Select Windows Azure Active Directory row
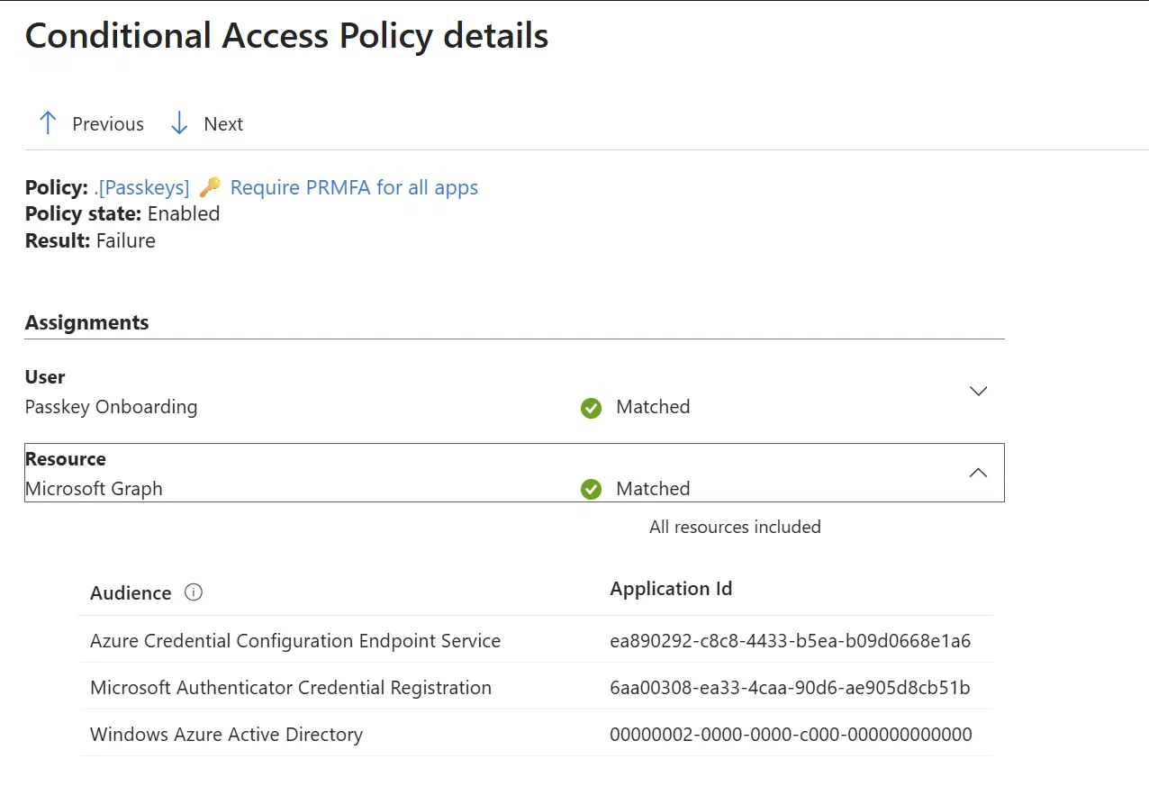The width and height of the screenshot is (1149, 804). [x=536, y=735]
